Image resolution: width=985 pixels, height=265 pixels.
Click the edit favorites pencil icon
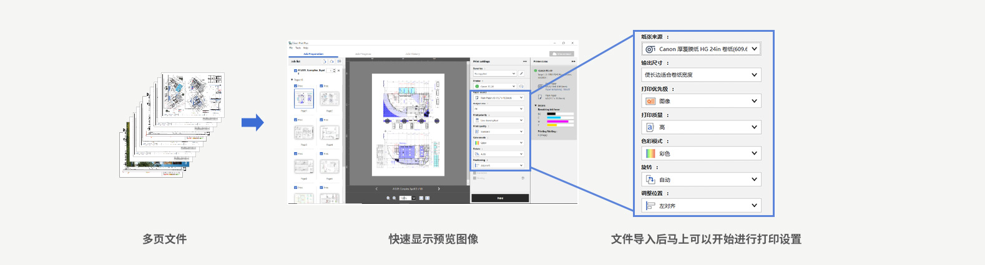(x=522, y=74)
